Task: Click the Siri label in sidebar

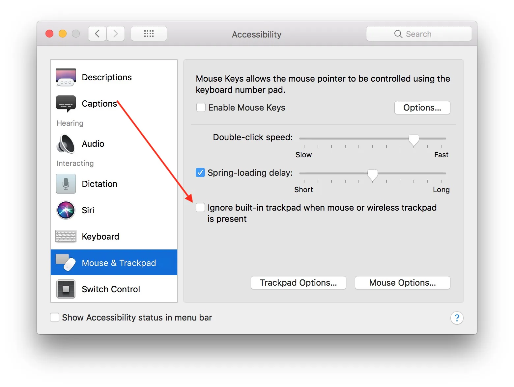Action: pos(88,210)
